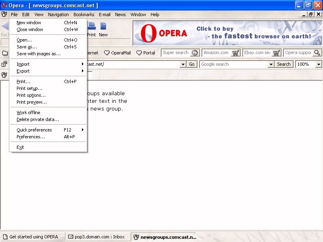Open the Portal bookmark
323x242 pixels.
click(x=145, y=53)
